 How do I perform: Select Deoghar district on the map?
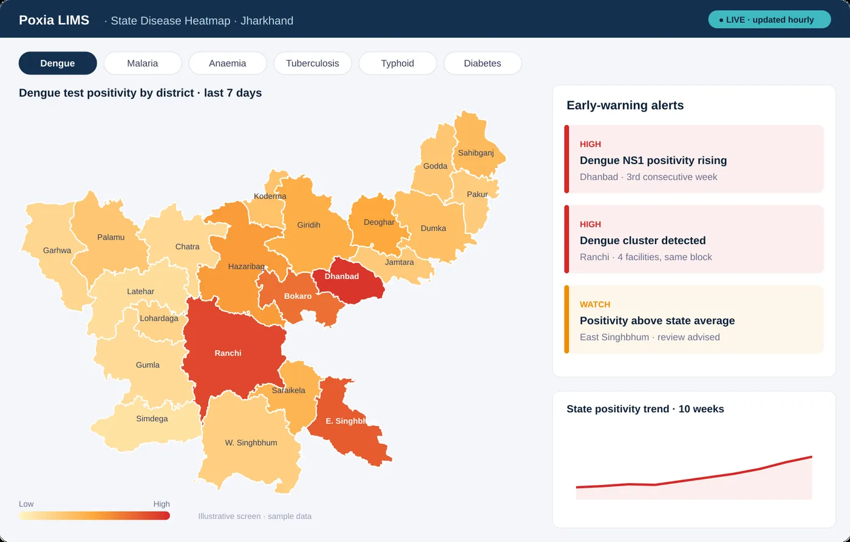pos(379,222)
